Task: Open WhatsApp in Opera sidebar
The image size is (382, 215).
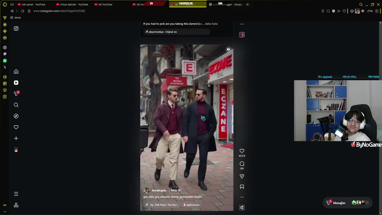Action: [5, 61]
